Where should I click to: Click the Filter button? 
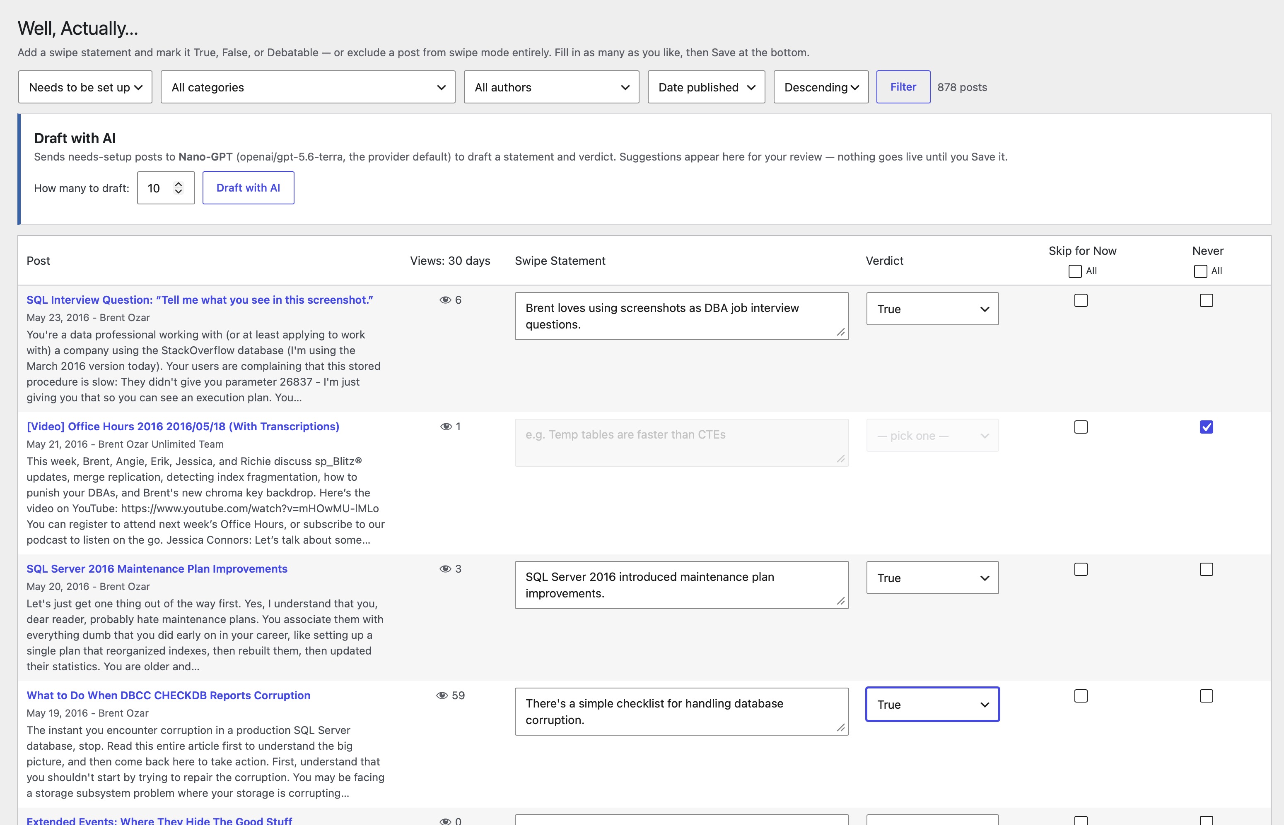pyautogui.click(x=903, y=87)
